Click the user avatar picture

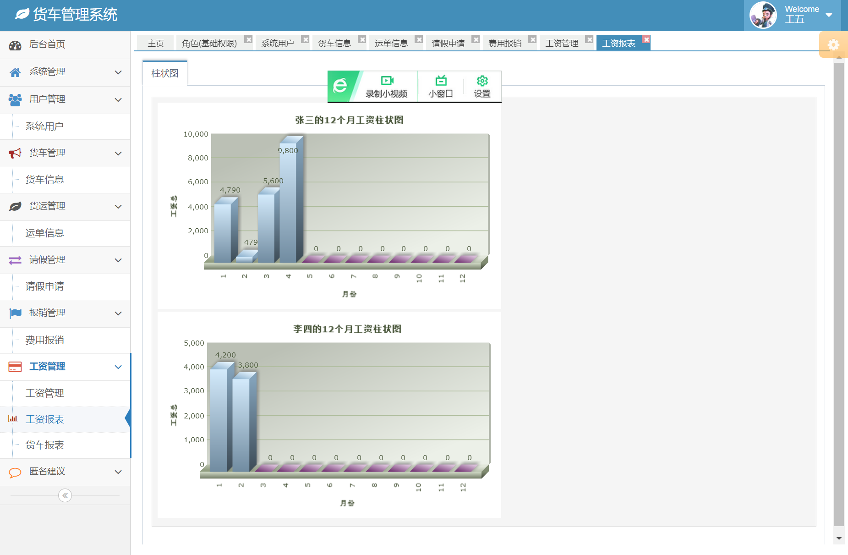[x=763, y=15]
